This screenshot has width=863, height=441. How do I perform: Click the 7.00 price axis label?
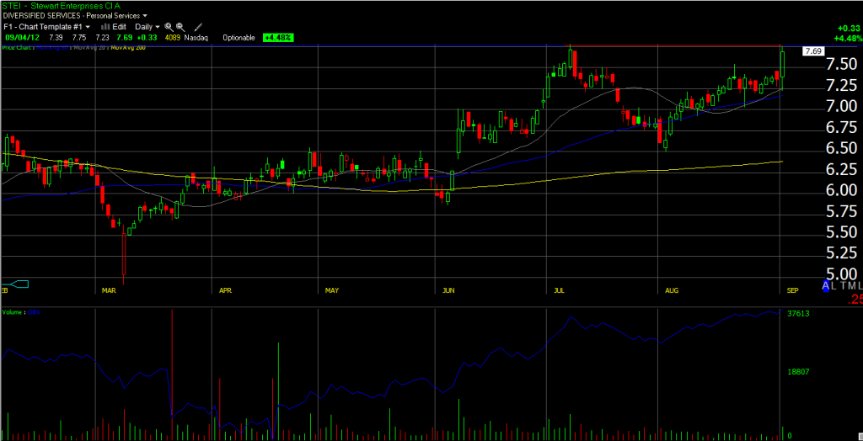(x=843, y=106)
